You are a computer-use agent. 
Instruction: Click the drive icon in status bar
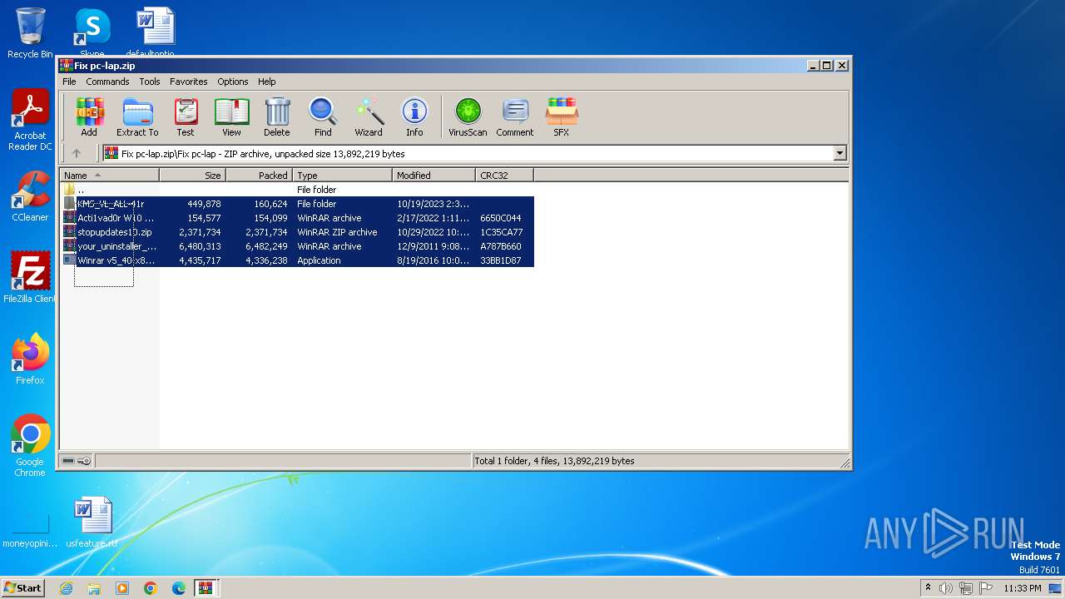click(x=68, y=461)
